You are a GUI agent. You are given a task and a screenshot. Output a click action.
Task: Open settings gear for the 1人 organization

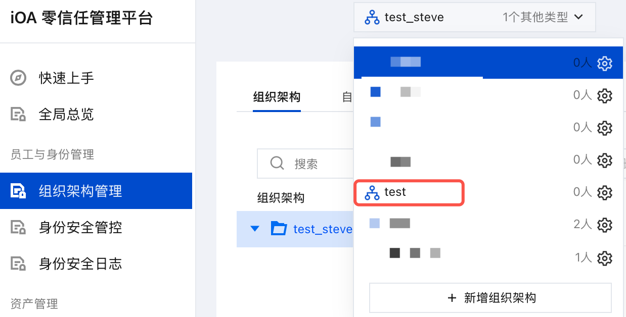[605, 258]
